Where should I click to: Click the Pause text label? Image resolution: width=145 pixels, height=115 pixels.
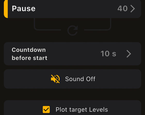tap(23, 9)
